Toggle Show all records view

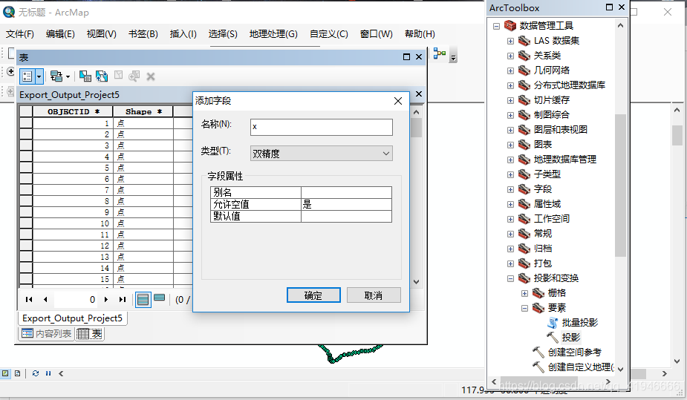pos(143,299)
